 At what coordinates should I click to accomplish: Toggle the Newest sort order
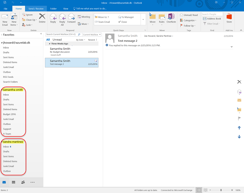pos(93,40)
